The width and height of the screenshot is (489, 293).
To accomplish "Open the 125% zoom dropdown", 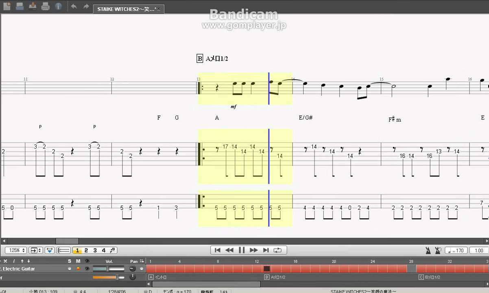I will coord(16,250).
